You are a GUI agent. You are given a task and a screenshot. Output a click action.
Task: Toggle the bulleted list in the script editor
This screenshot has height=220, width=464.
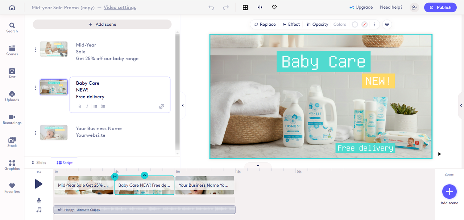(x=95, y=106)
